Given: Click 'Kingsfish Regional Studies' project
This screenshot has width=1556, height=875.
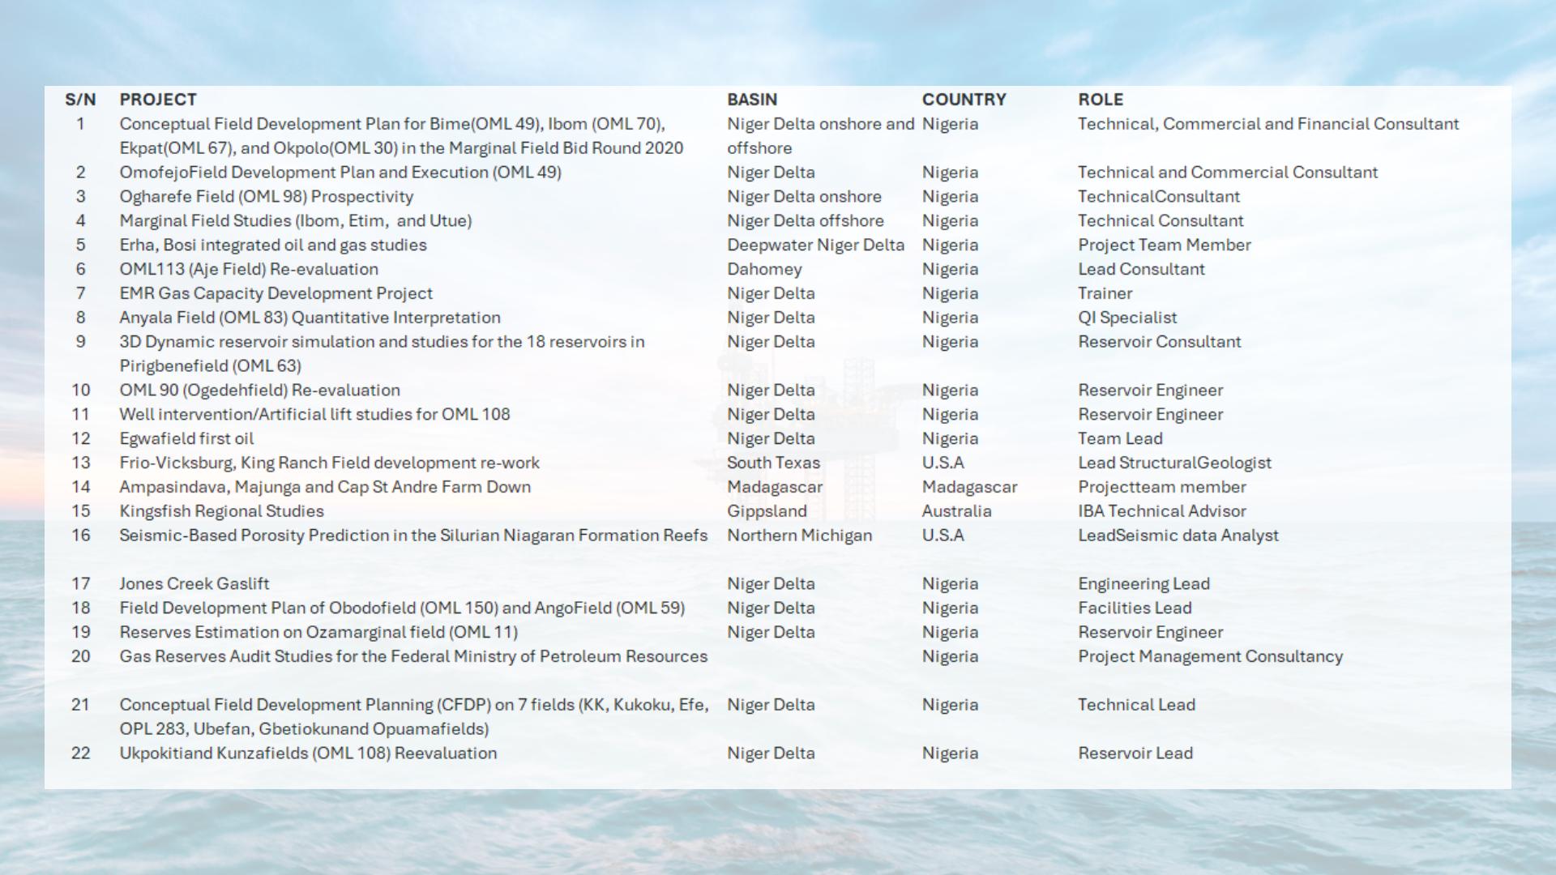Looking at the screenshot, I should tap(222, 511).
